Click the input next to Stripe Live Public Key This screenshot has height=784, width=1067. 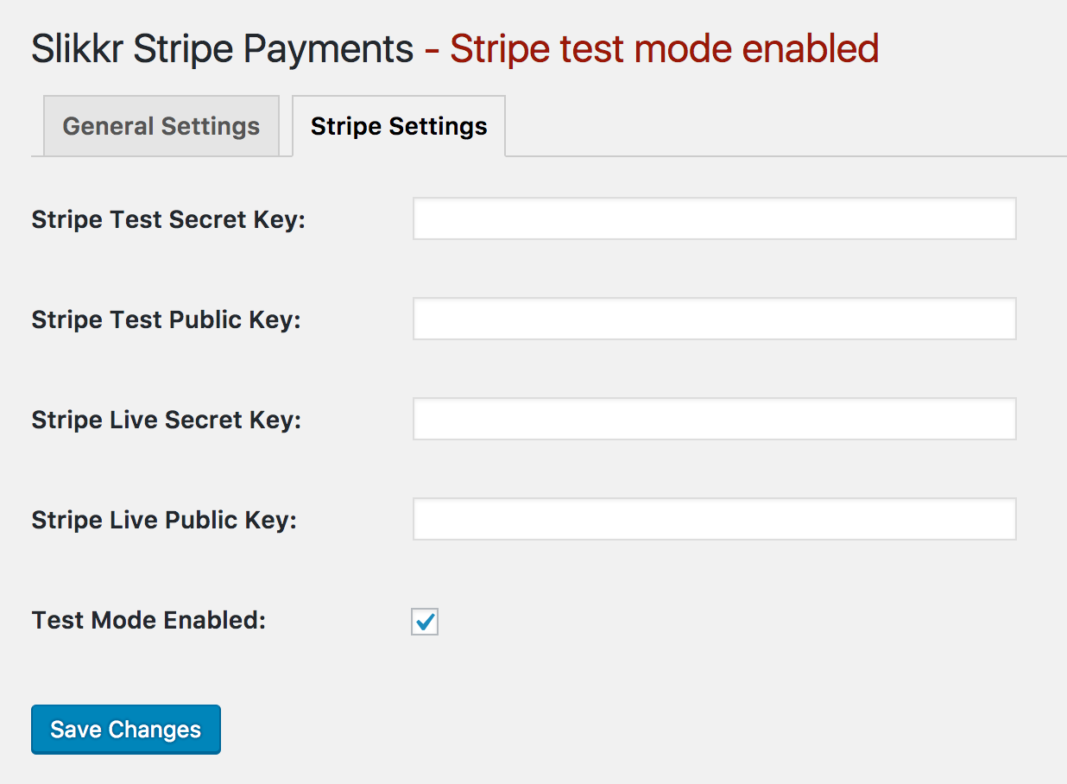pos(714,519)
